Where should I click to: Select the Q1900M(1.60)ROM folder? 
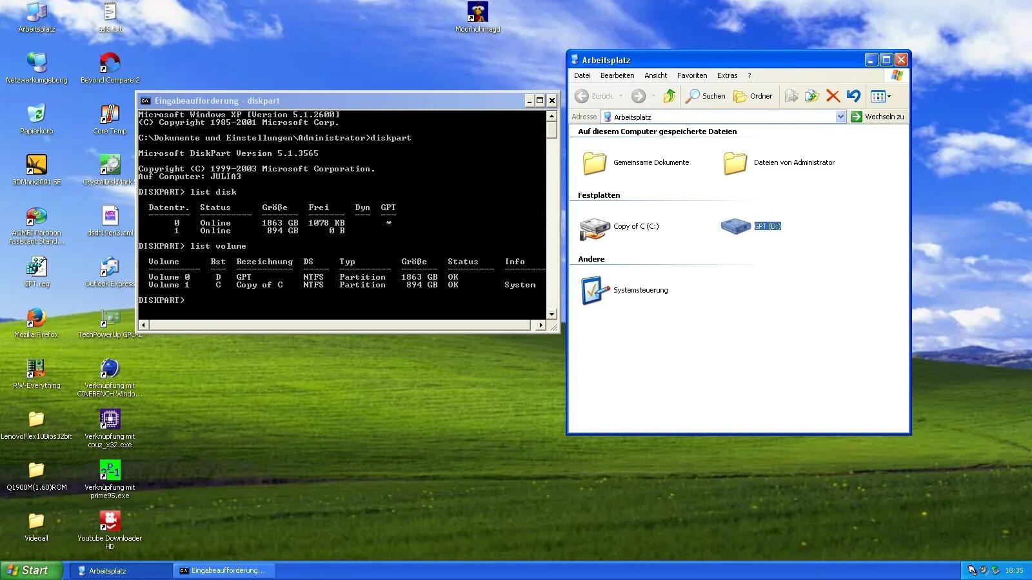(37, 476)
